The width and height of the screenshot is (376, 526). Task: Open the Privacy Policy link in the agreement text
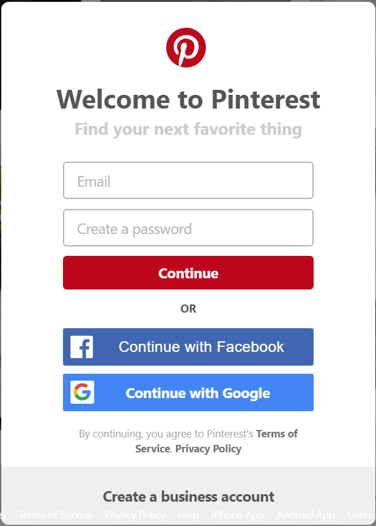point(208,449)
